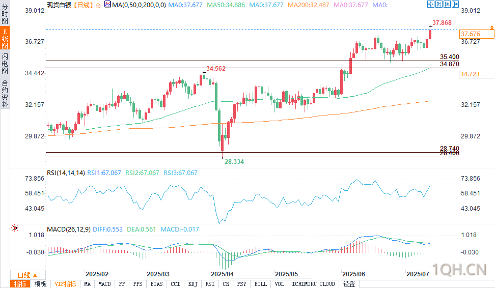Choose the PP indicator button

coord(122,284)
